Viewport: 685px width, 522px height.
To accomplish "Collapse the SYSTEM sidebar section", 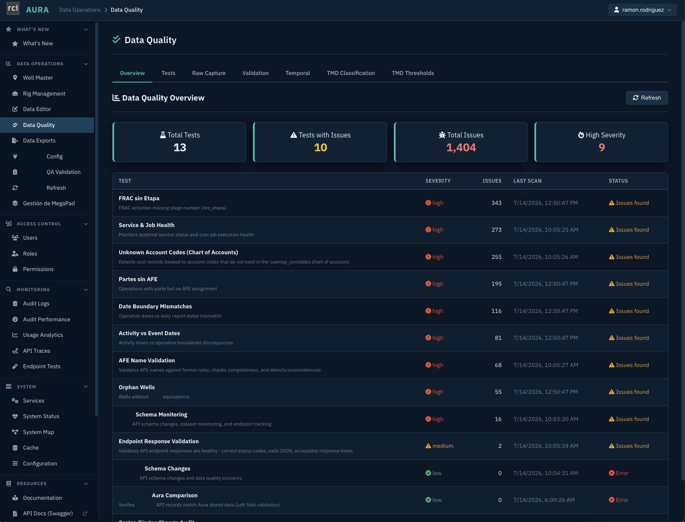I will [86, 387].
